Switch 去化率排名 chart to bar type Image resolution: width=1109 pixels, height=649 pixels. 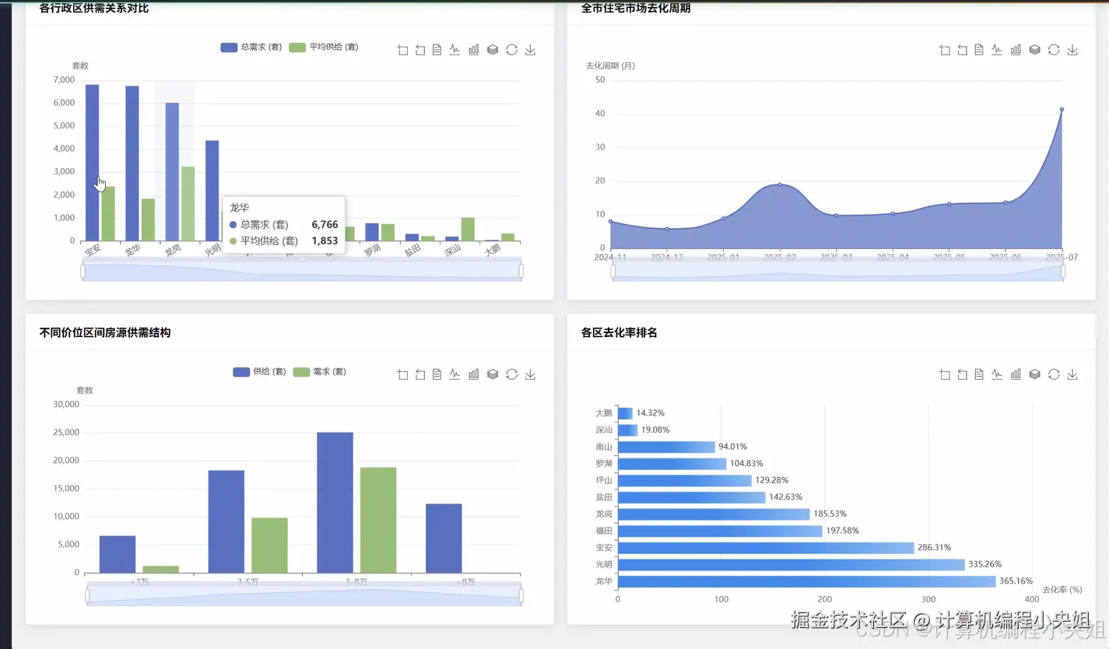point(1016,374)
